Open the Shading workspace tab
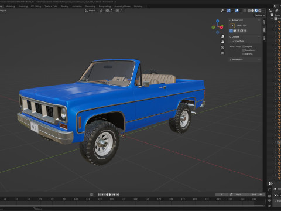The image size is (281, 211). [64, 6]
